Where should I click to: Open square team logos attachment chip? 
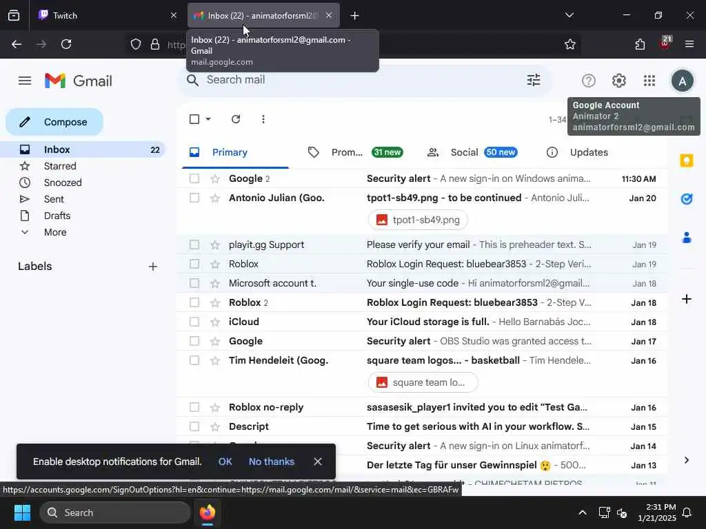(x=423, y=383)
